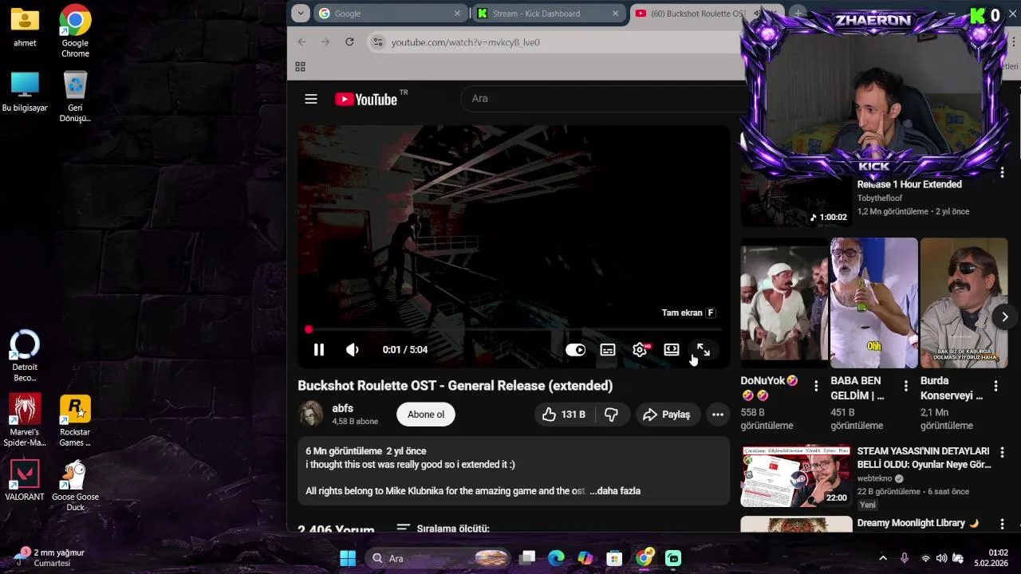Switch to the Google tab

(388, 14)
